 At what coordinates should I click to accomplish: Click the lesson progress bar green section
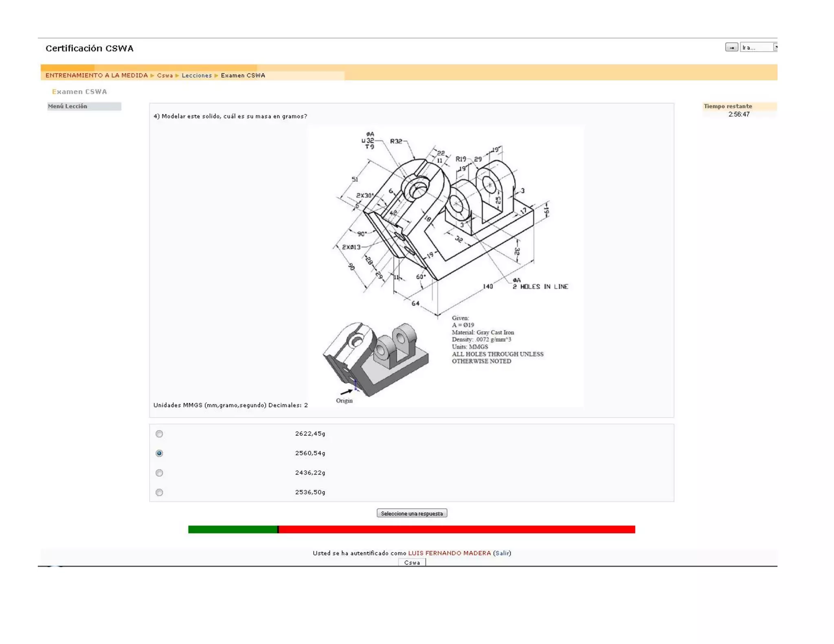(x=233, y=530)
